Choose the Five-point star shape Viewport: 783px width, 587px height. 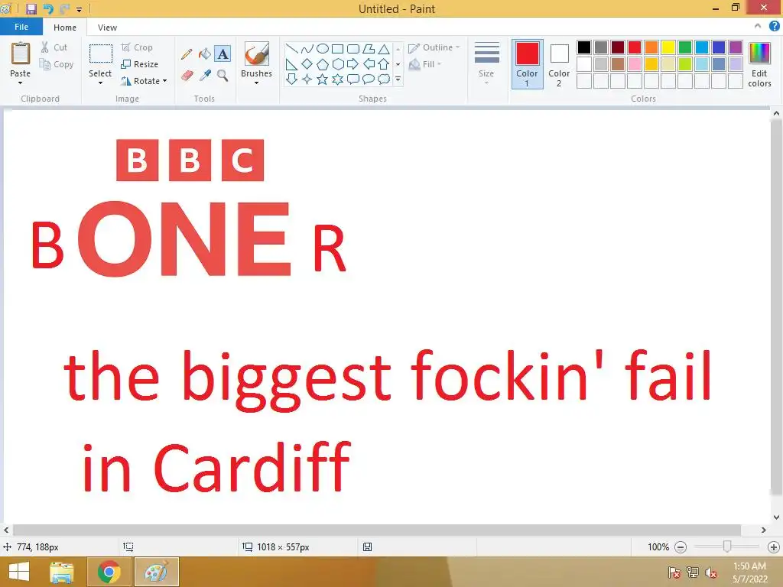[323, 79]
